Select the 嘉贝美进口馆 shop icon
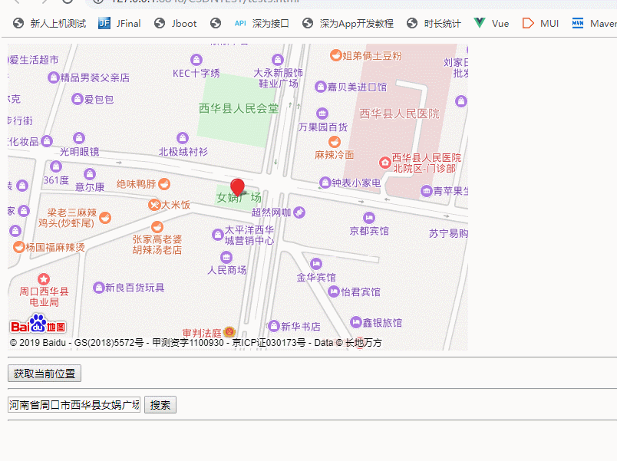The image size is (617, 461). pyautogui.click(x=321, y=87)
